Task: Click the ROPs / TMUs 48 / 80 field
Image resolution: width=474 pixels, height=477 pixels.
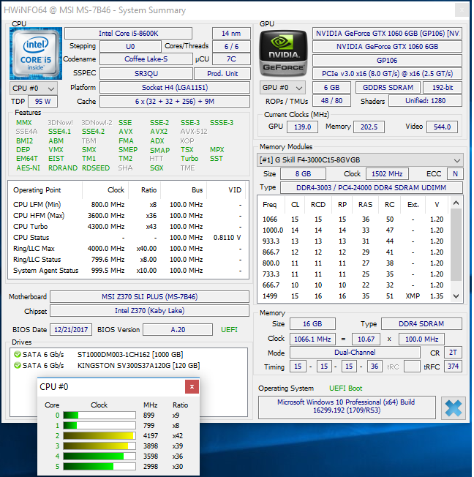Action: (331, 101)
